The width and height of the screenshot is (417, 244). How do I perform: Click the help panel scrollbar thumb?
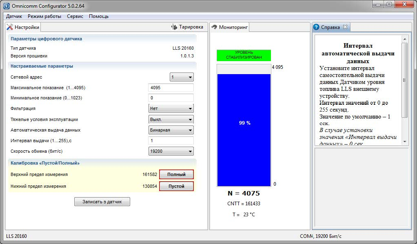coord(405,80)
